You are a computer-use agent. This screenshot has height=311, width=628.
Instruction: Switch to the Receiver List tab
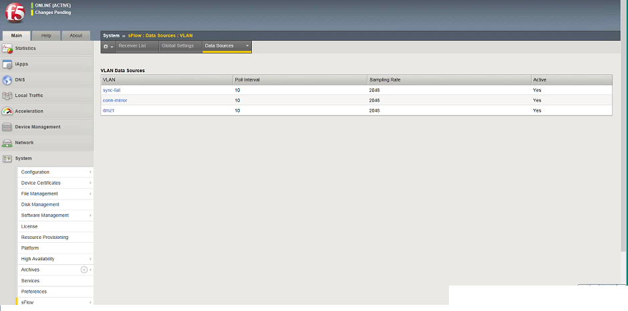(x=132, y=45)
